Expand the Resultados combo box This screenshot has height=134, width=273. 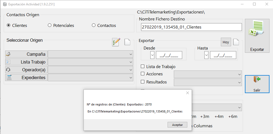(x=239, y=82)
